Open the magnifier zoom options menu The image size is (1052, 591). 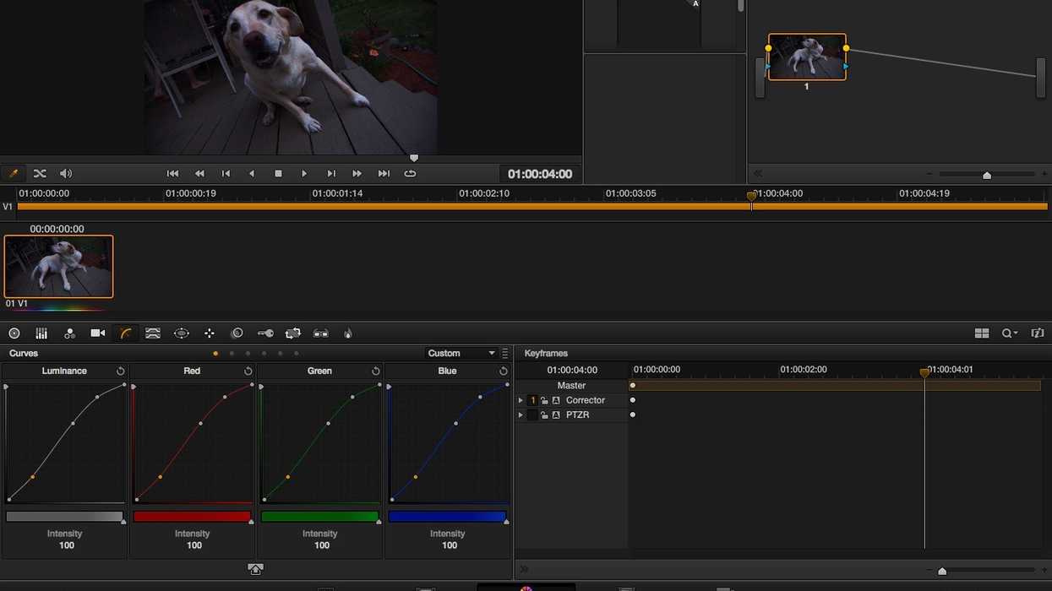point(1010,333)
